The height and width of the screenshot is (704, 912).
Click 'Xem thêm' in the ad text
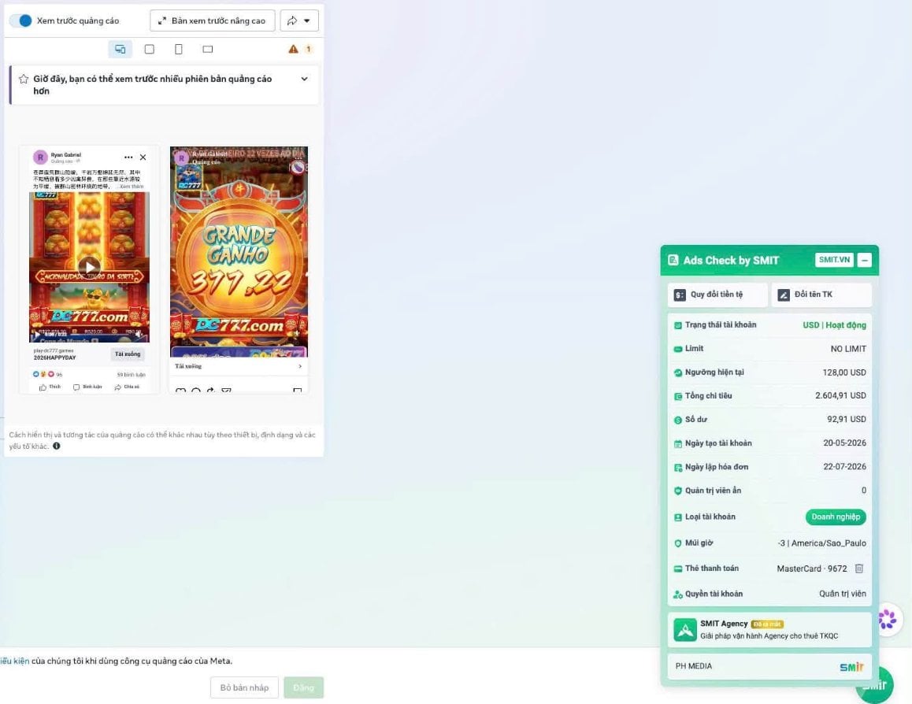pyautogui.click(x=132, y=187)
